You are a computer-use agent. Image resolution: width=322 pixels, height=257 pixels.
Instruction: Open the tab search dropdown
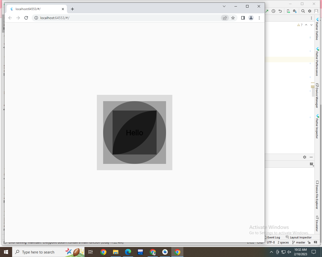click(x=224, y=6)
